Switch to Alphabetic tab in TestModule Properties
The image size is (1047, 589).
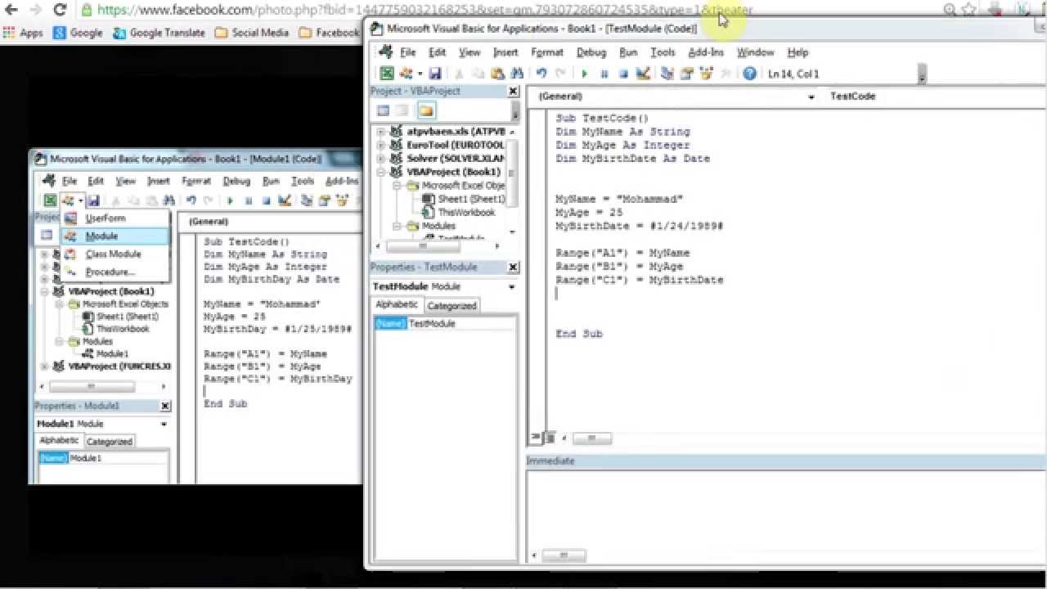click(x=397, y=304)
